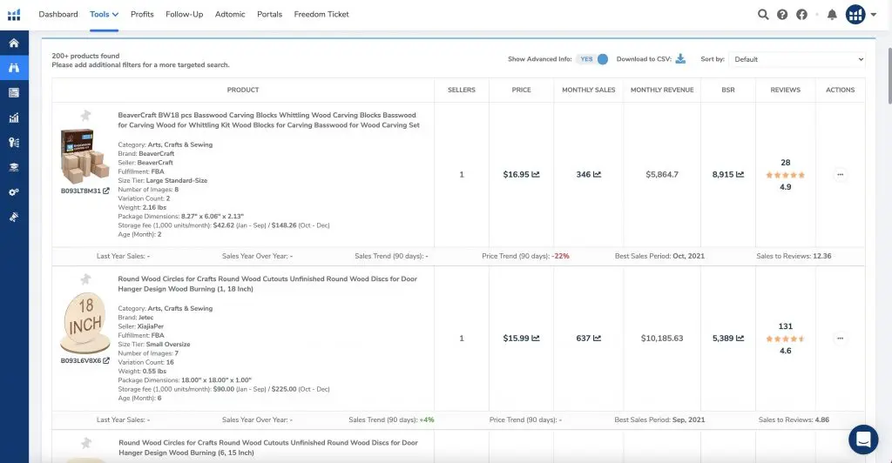Screen dimensions: 892x463
Task: Click the help question mark icon
Action: (782, 15)
